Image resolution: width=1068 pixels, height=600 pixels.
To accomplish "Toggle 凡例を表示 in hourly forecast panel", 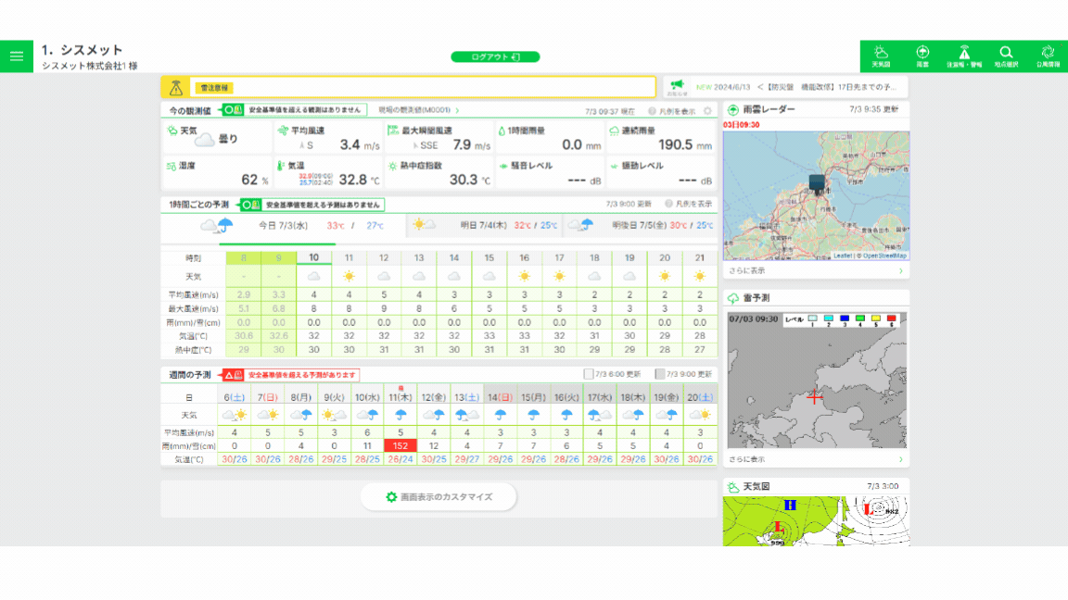I will 689,204.
